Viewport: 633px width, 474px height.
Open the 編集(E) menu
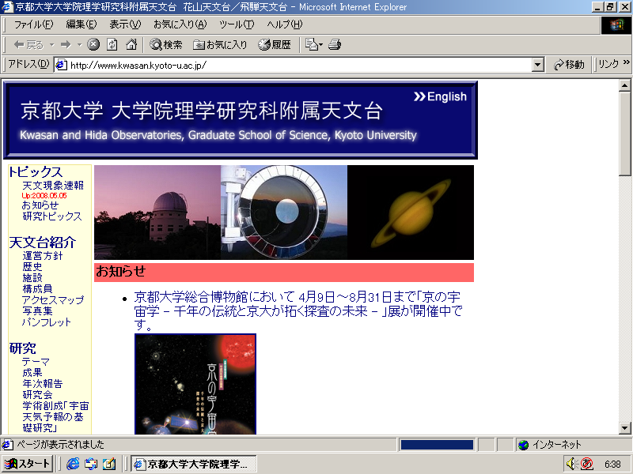pos(81,24)
